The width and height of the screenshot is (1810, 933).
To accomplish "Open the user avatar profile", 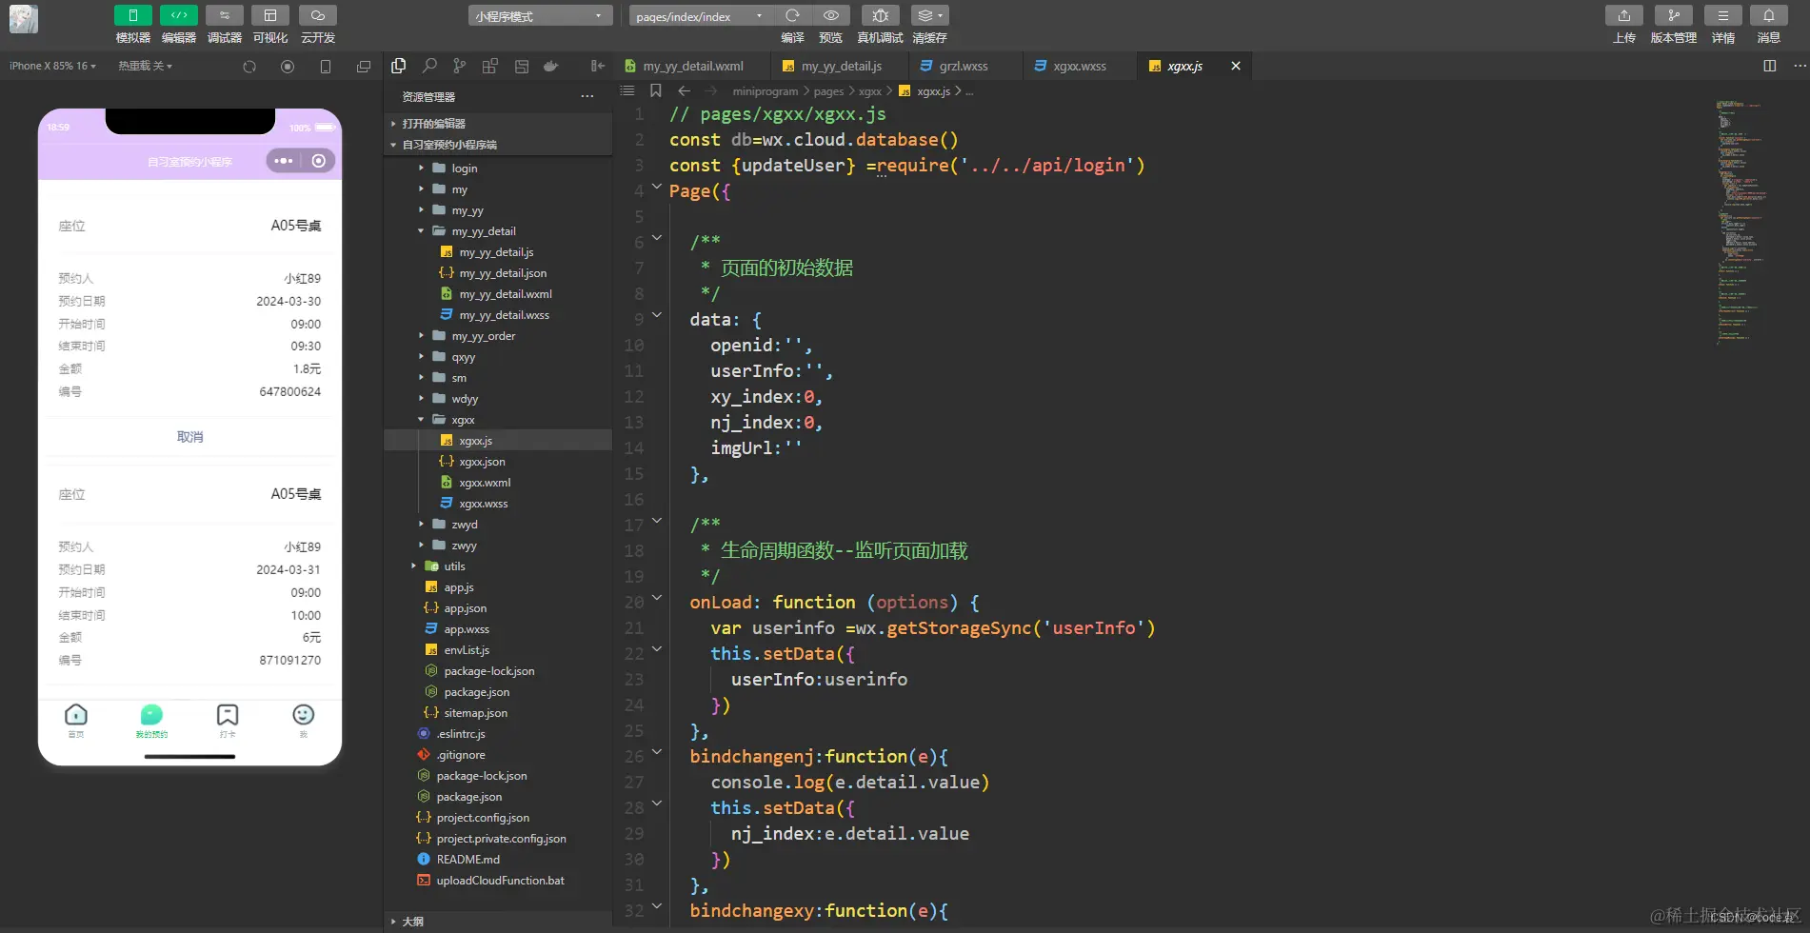I will [x=24, y=19].
